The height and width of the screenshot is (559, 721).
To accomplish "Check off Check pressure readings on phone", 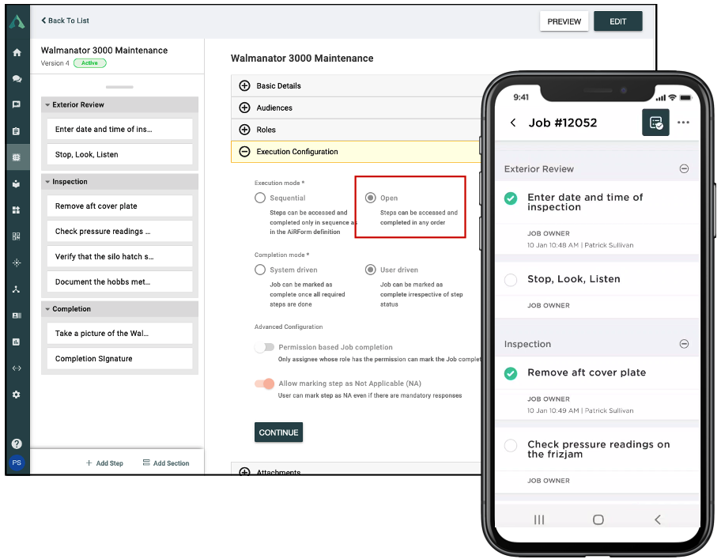I will coord(511,445).
